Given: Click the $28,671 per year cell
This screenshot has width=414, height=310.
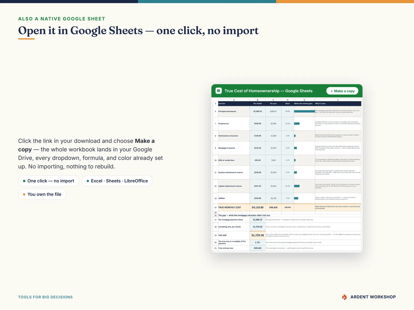Looking at the screenshot, I should 273,111.
